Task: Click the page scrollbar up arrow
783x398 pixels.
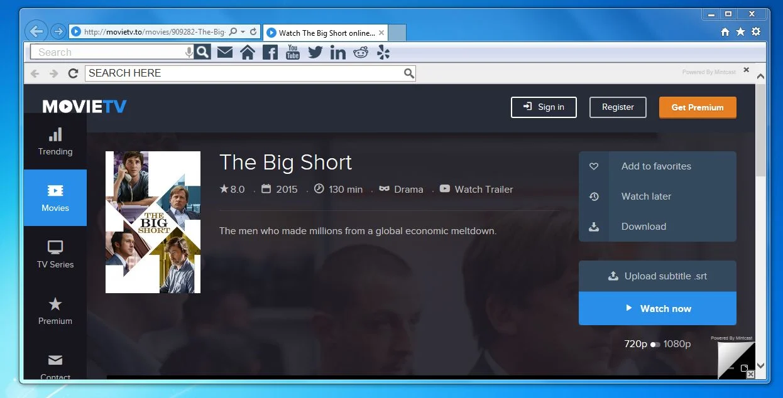Action: tap(760, 77)
